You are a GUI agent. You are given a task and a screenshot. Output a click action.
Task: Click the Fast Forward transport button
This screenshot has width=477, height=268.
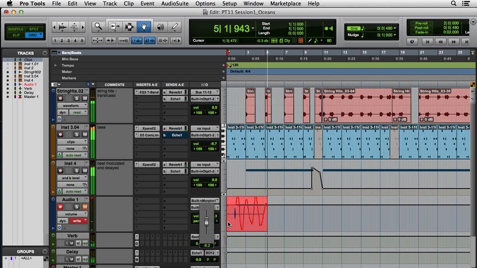click(453, 42)
